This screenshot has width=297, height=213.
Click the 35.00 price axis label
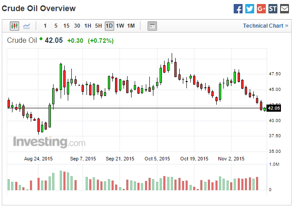point(275,151)
